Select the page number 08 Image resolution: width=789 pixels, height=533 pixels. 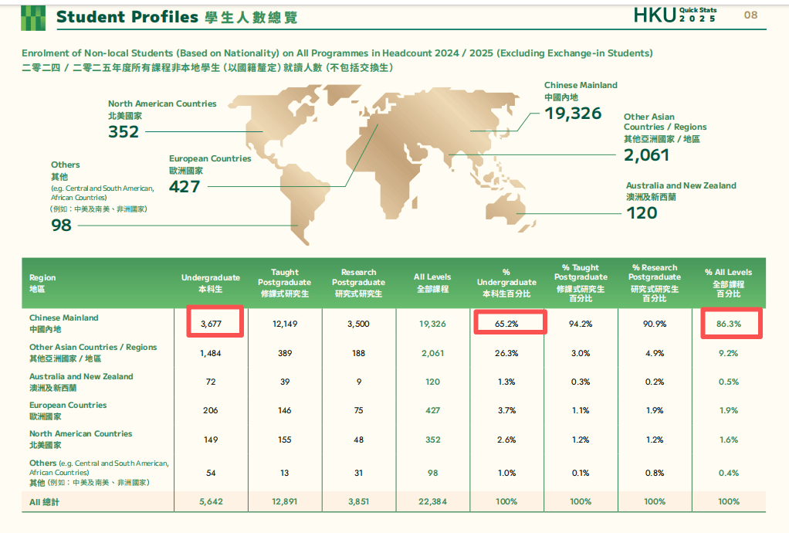point(750,15)
